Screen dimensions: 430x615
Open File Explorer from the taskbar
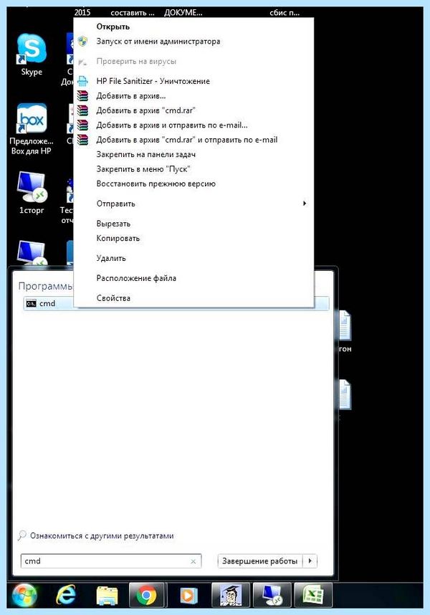coord(107,596)
